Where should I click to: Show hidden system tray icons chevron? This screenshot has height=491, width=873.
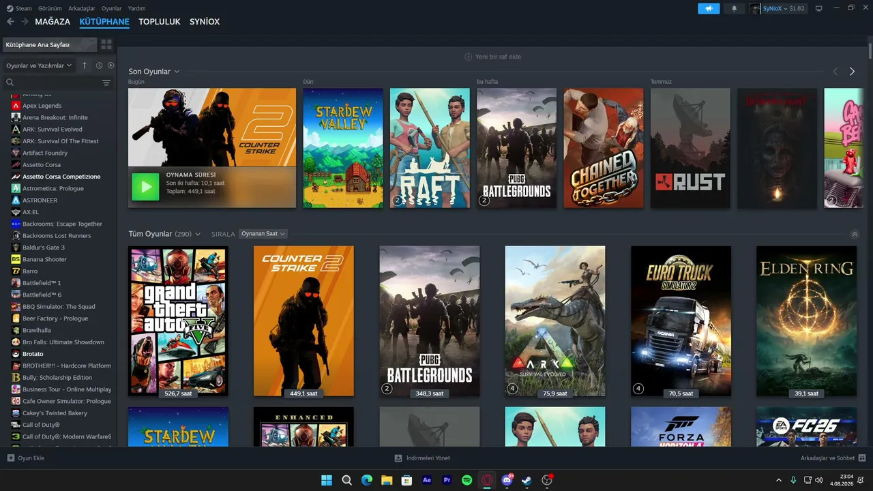click(779, 480)
